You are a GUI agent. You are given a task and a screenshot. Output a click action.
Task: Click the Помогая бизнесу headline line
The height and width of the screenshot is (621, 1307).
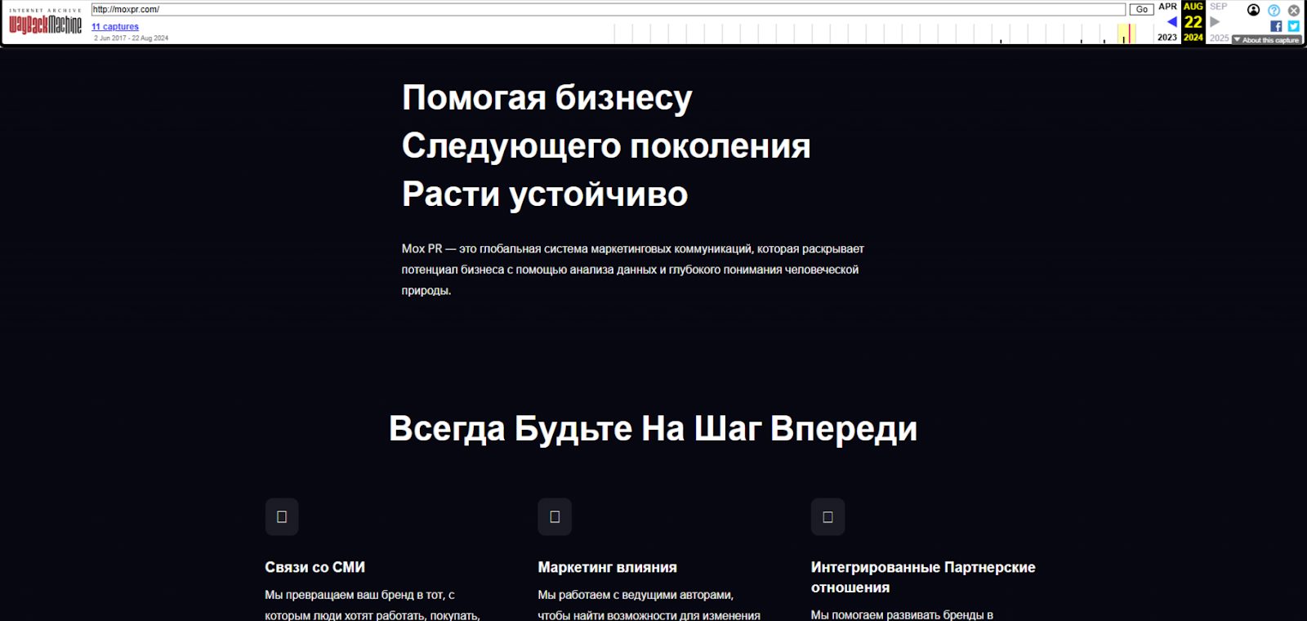click(x=547, y=98)
